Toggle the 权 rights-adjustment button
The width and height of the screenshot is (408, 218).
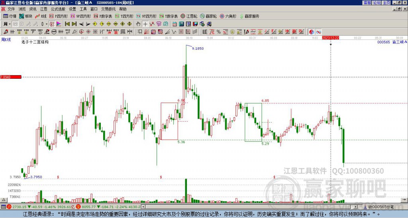[x=52, y=24]
